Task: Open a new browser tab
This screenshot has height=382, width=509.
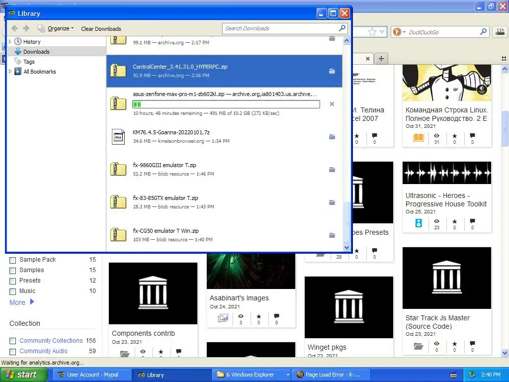Action: [x=381, y=59]
